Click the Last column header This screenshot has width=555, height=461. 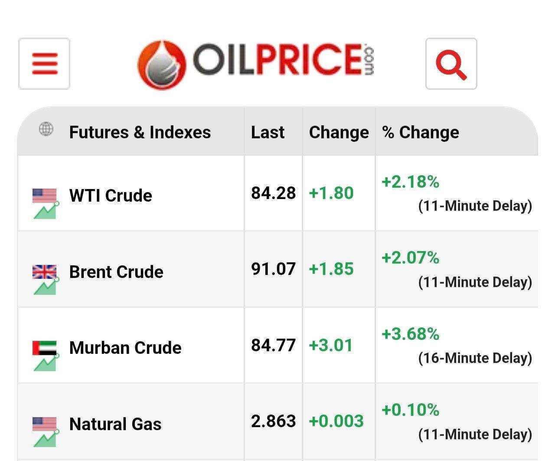coord(268,132)
